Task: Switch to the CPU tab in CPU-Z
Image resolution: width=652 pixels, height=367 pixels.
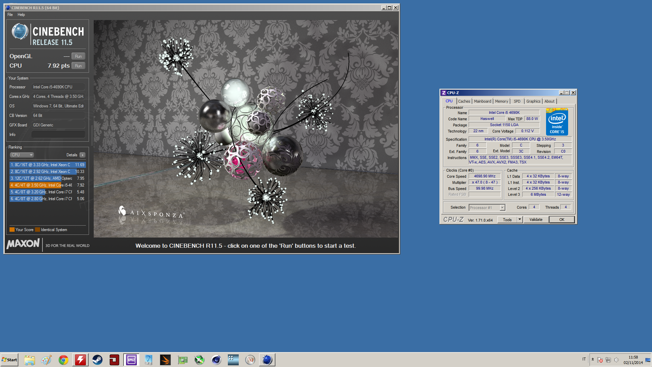Action: coord(449,101)
